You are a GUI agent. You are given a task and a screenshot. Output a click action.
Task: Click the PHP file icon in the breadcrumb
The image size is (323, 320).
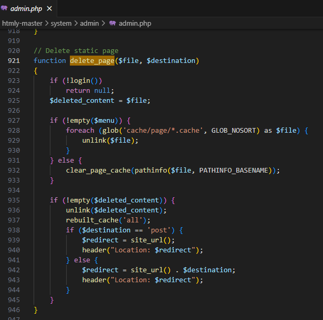(x=112, y=23)
